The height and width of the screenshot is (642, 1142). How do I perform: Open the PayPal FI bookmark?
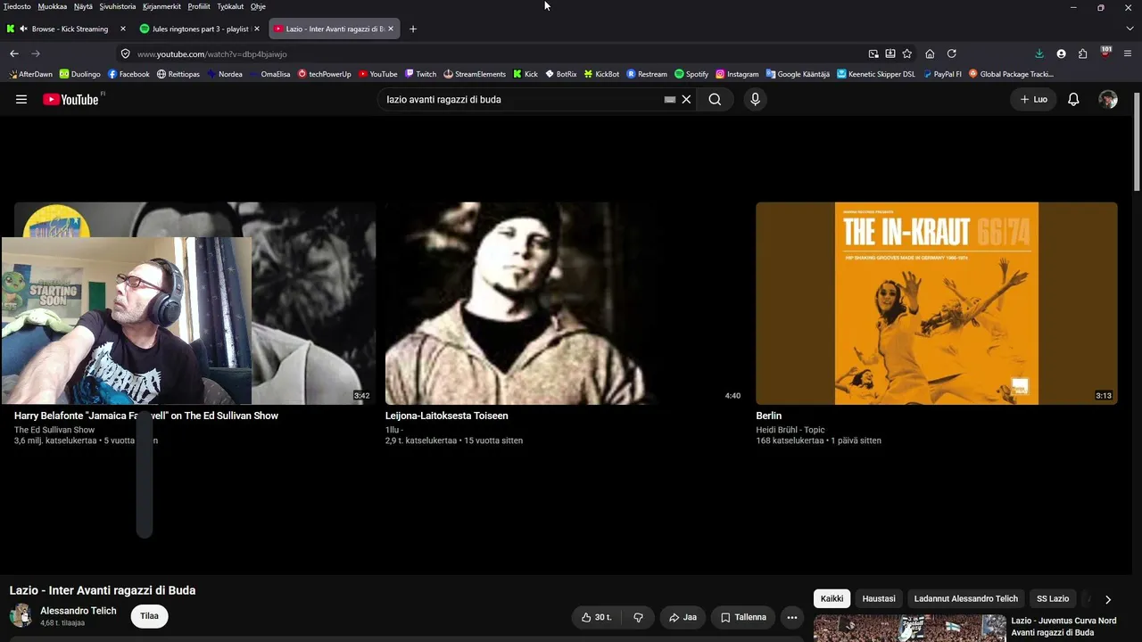pyautogui.click(x=942, y=74)
